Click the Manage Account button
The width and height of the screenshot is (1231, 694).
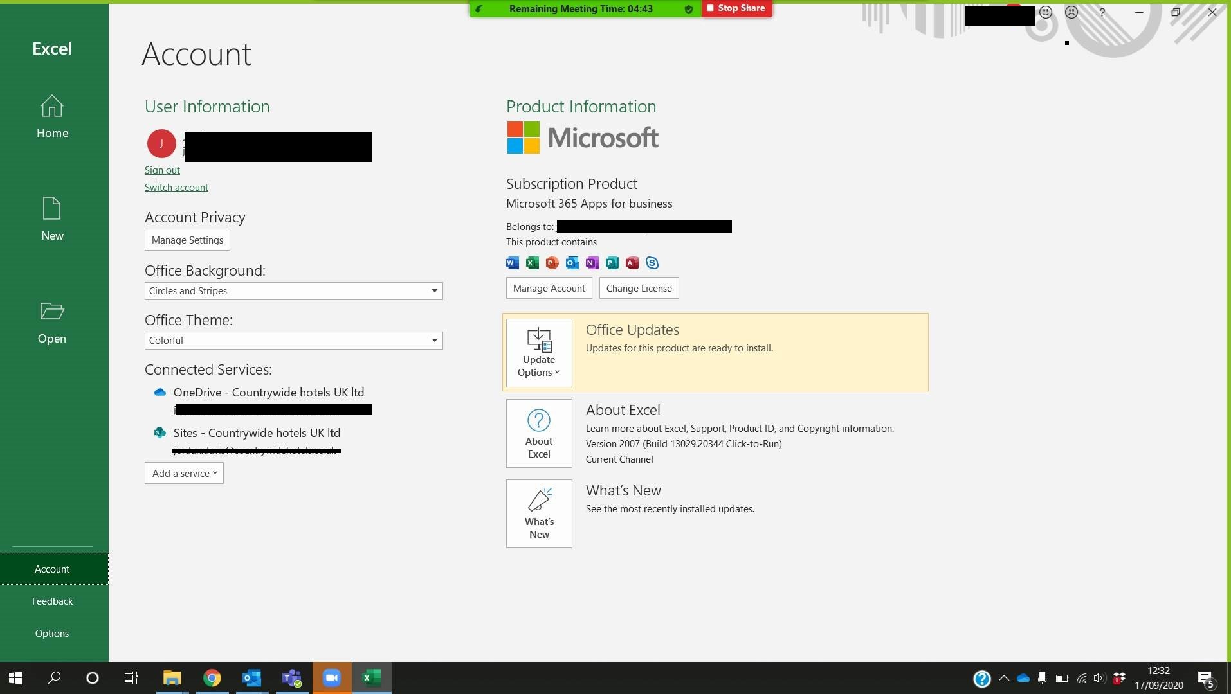coord(549,289)
